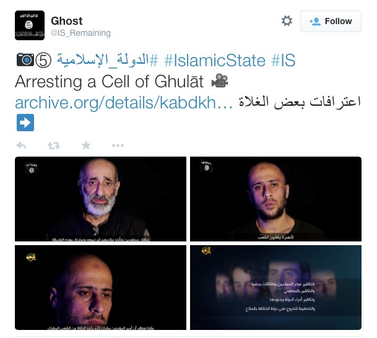Open the archive.org/details link
This screenshot has height=338, width=377.
point(124,103)
